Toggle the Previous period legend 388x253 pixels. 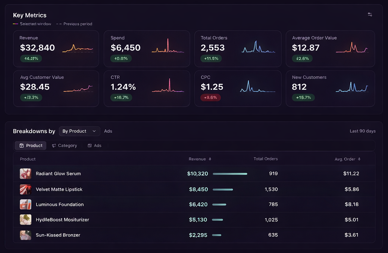point(75,24)
